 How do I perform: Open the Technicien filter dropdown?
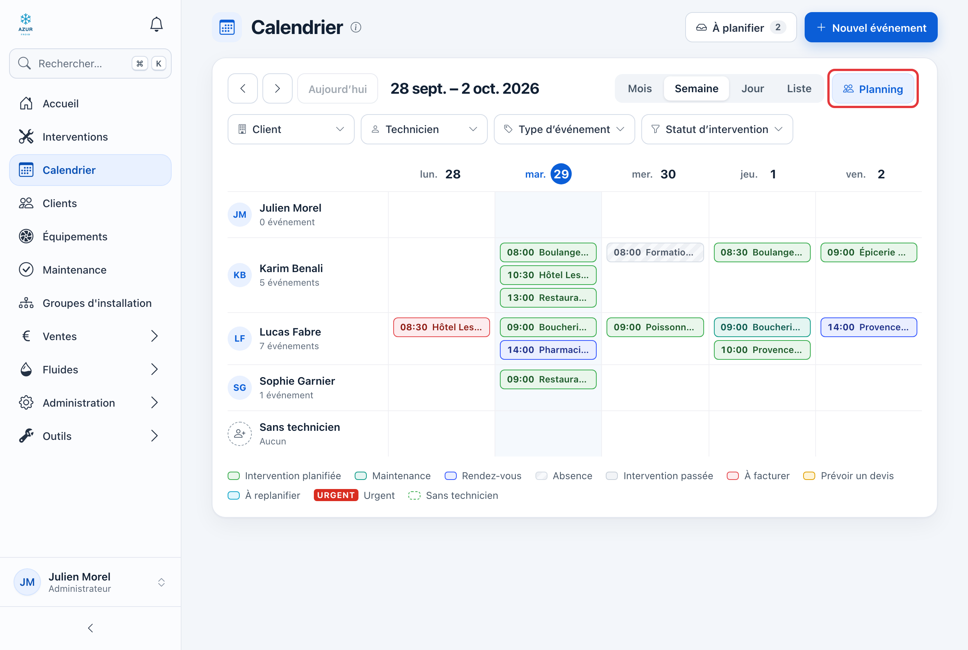pyautogui.click(x=424, y=129)
